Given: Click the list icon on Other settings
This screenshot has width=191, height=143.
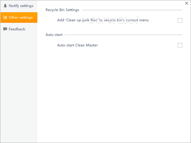Looking at the screenshot, I should [5, 18].
